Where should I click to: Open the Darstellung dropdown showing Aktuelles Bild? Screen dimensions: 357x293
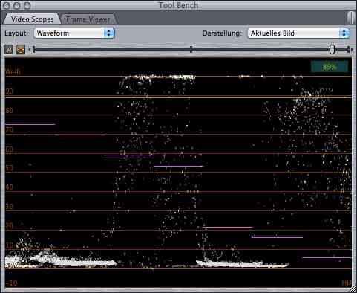(x=298, y=33)
